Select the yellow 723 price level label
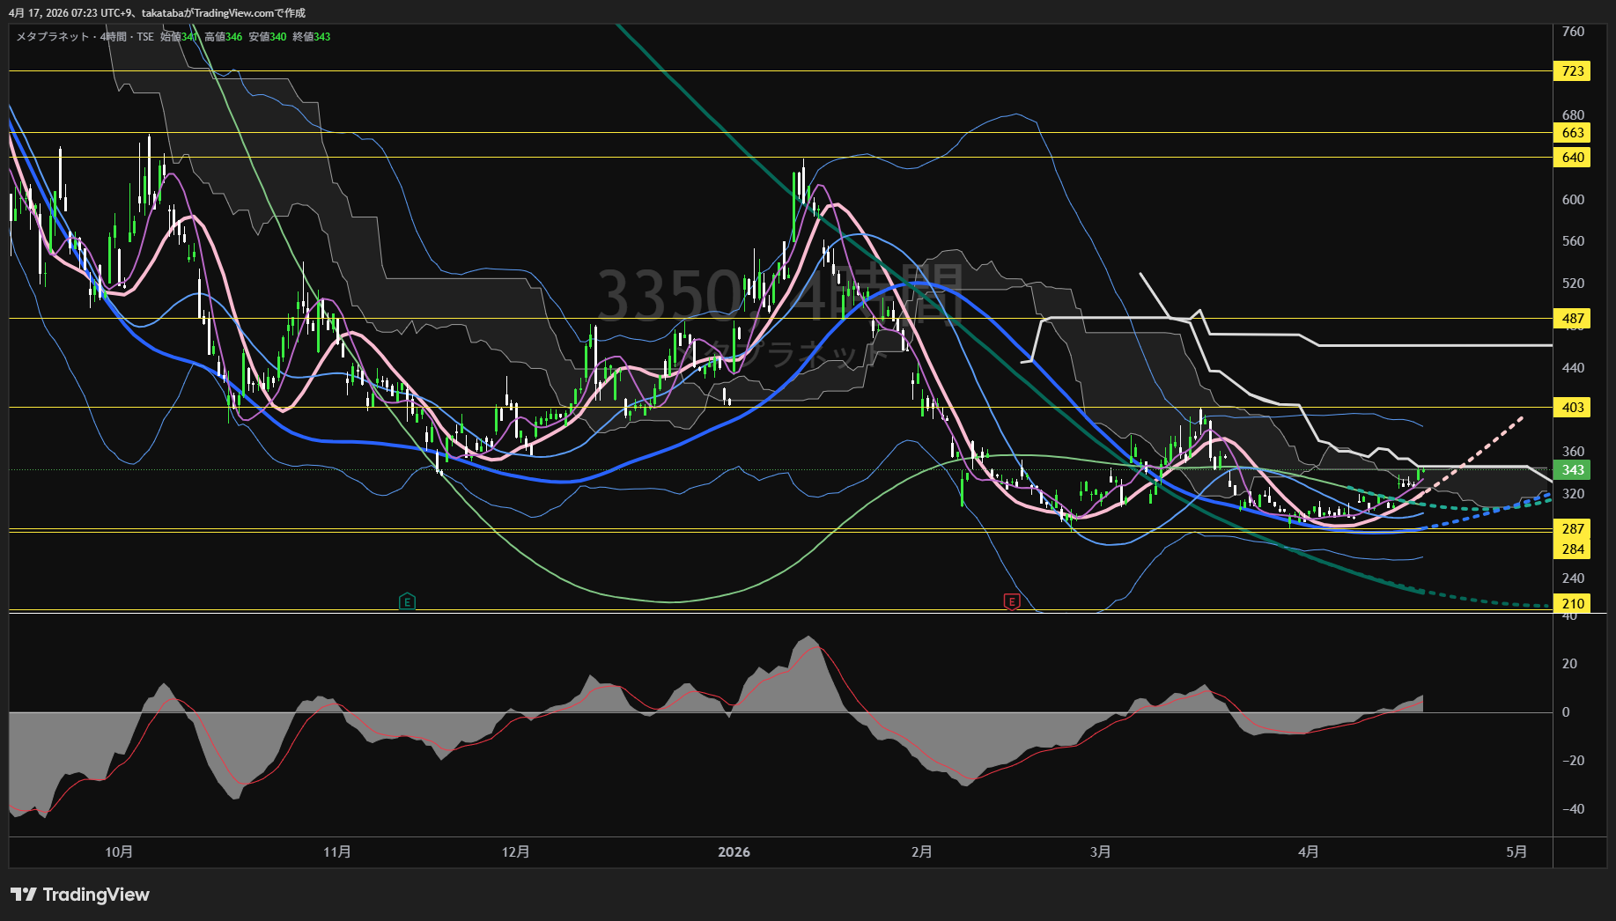The width and height of the screenshot is (1616, 921). click(x=1572, y=71)
